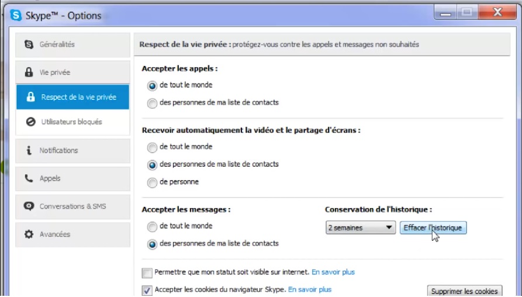Accept calls from 'de tout le monde'
Screen dimensions: 522x297
point(152,85)
